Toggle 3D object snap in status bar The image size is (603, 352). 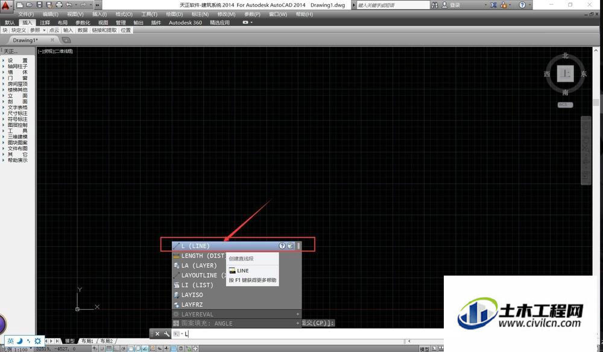click(x=138, y=348)
